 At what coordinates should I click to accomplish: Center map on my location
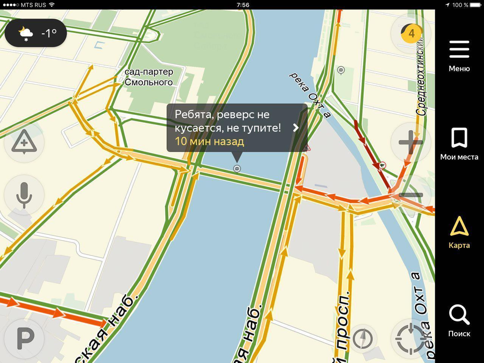[x=411, y=339]
